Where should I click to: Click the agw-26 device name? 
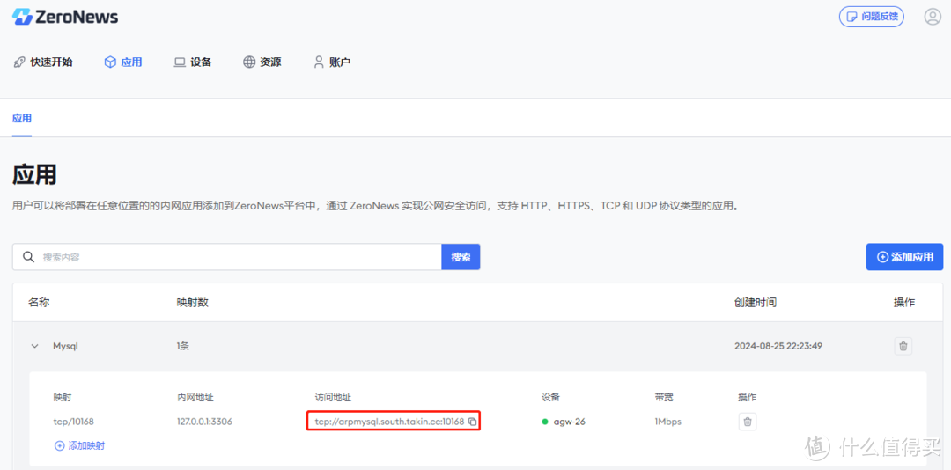[x=570, y=422]
